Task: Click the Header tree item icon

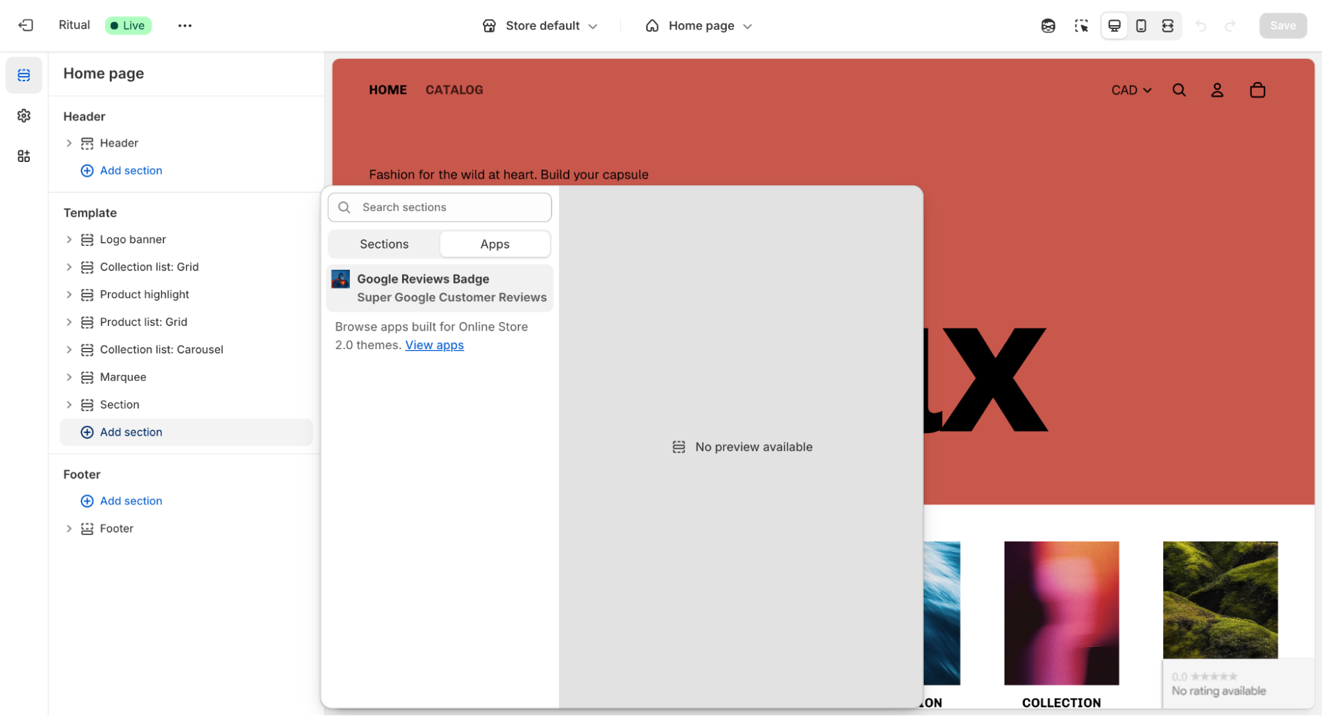Action: (87, 143)
